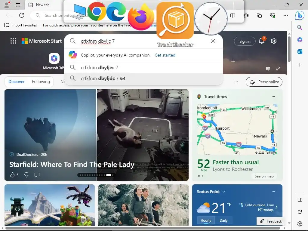308x231 pixels.
Task: Open feed more options ellipsis
Action: click(x=236, y=82)
